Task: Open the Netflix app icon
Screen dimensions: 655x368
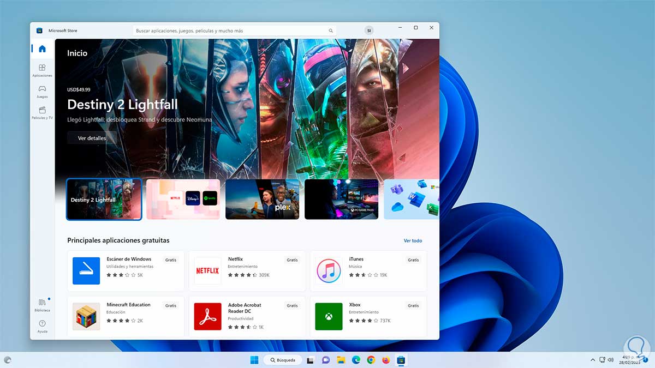Action: click(207, 271)
